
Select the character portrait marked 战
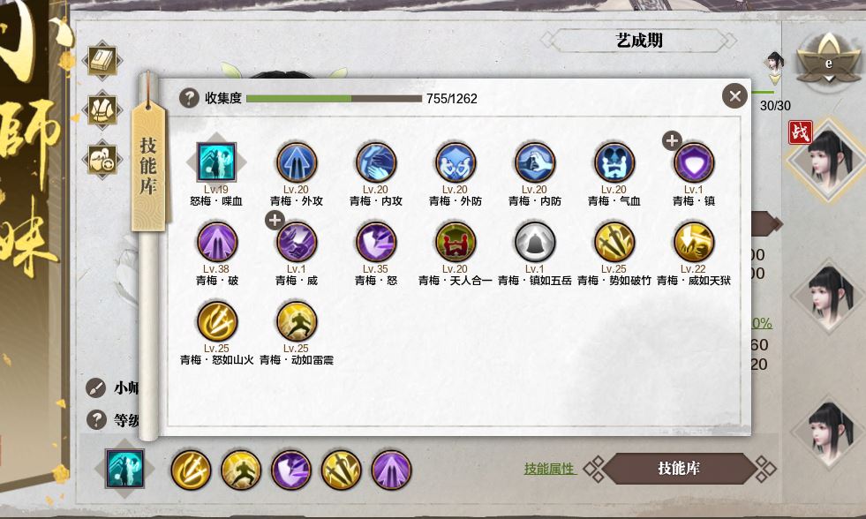(827, 160)
